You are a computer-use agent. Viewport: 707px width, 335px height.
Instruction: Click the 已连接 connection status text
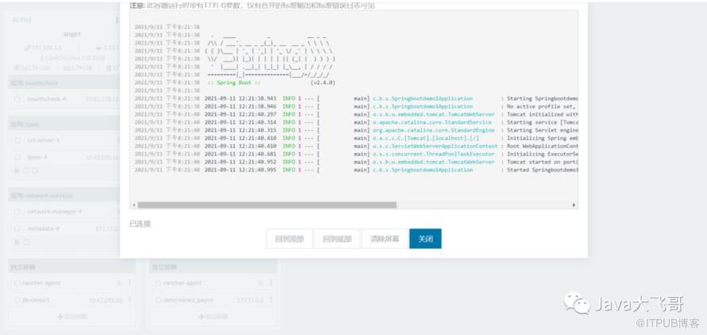[141, 224]
